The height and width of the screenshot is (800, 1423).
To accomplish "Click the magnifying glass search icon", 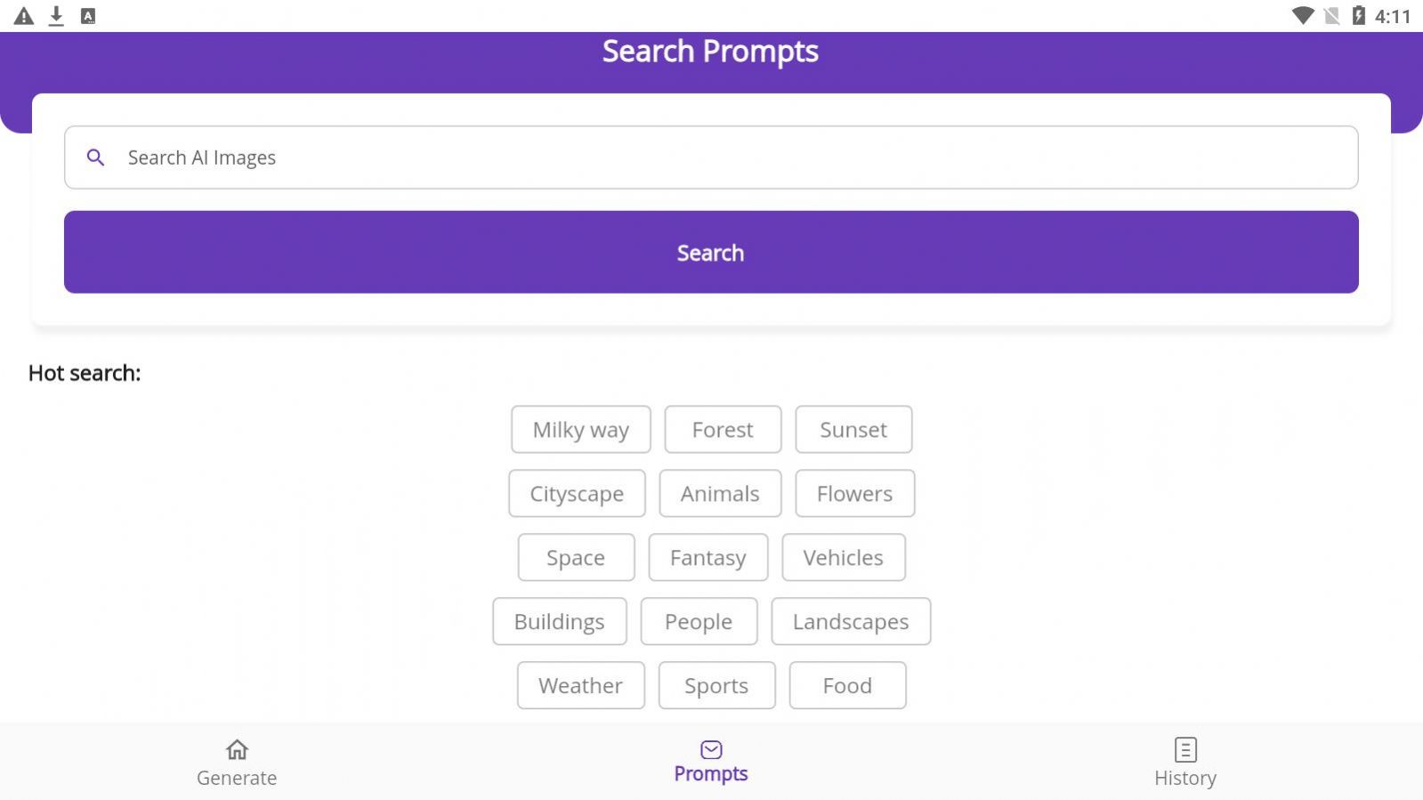I will coord(96,157).
